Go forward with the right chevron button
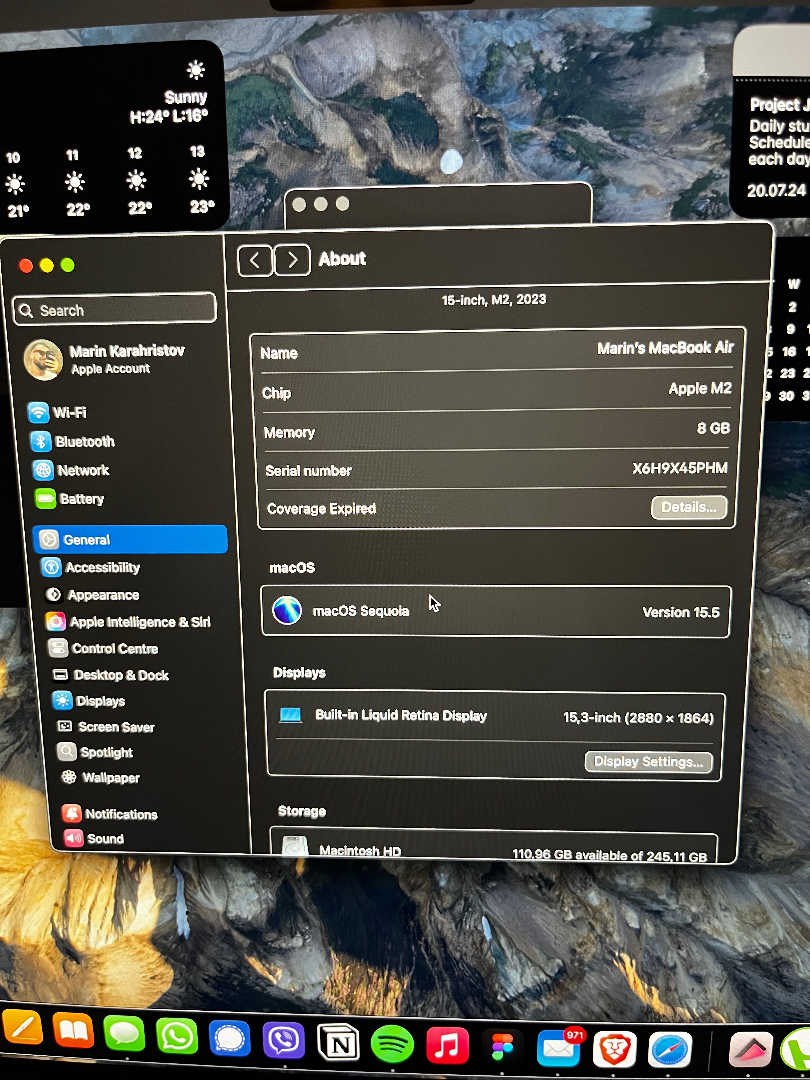This screenshot has height=1080, width=810. click(x=292, y=260)
